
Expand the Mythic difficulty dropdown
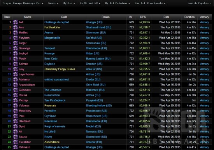69,3
